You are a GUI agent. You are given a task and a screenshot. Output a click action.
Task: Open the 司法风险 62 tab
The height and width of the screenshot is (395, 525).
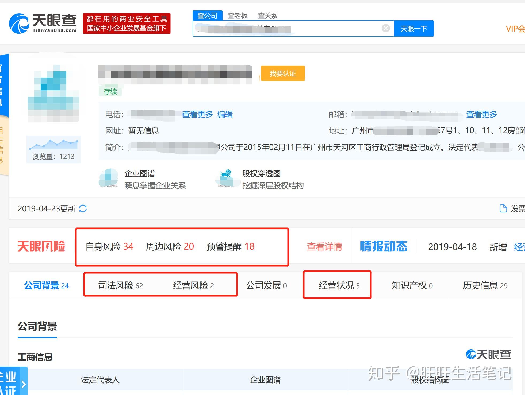click(x=121, y=286)
